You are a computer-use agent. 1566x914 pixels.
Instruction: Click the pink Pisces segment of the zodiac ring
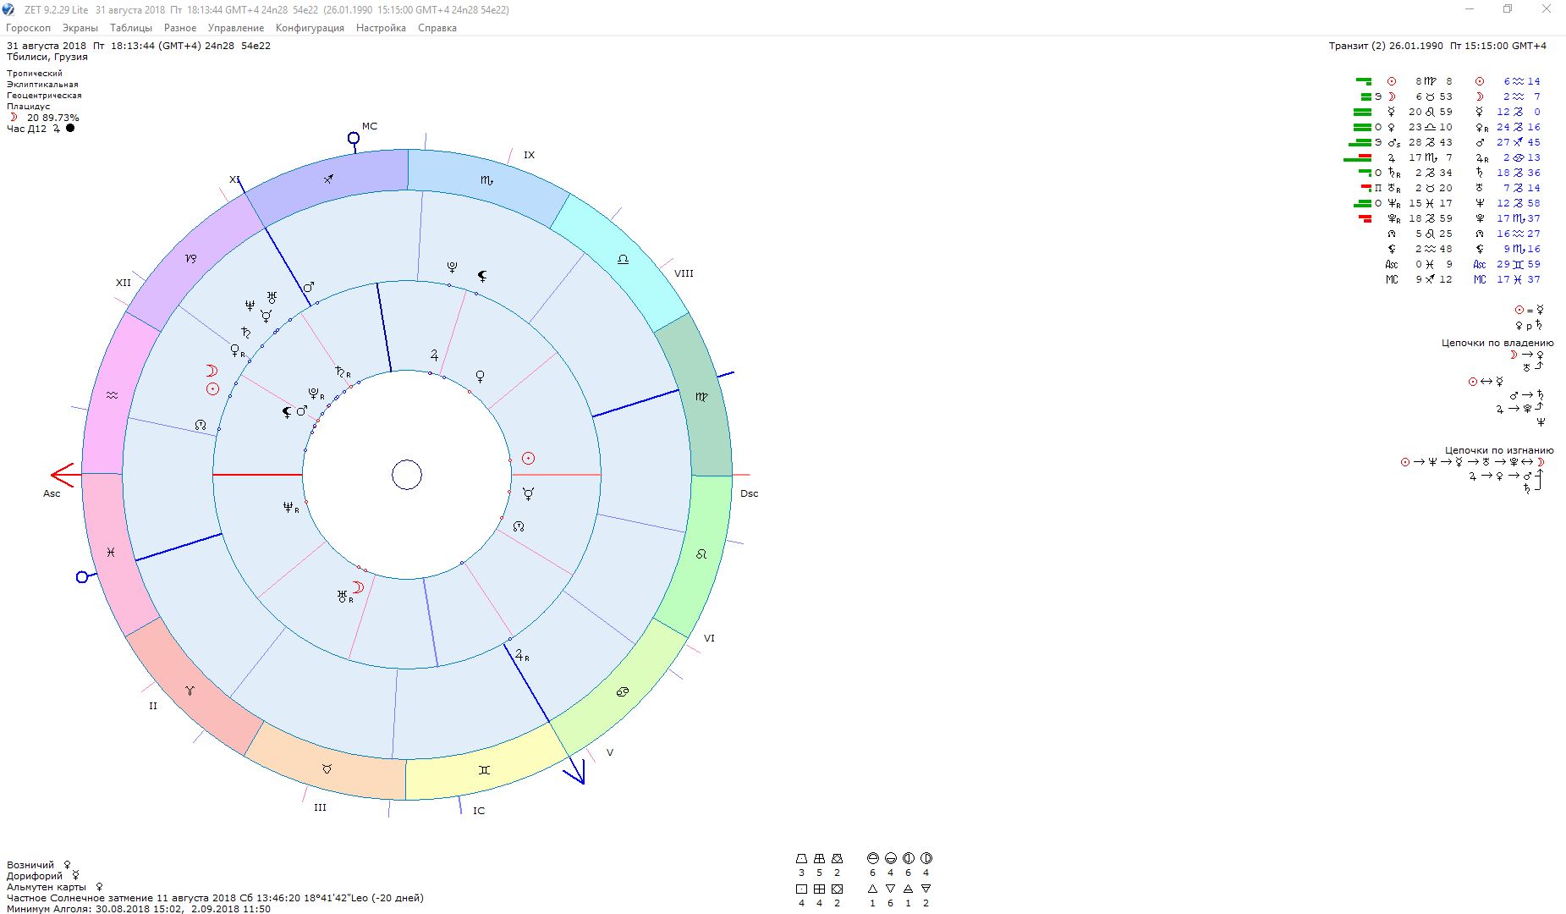(111, 552)
